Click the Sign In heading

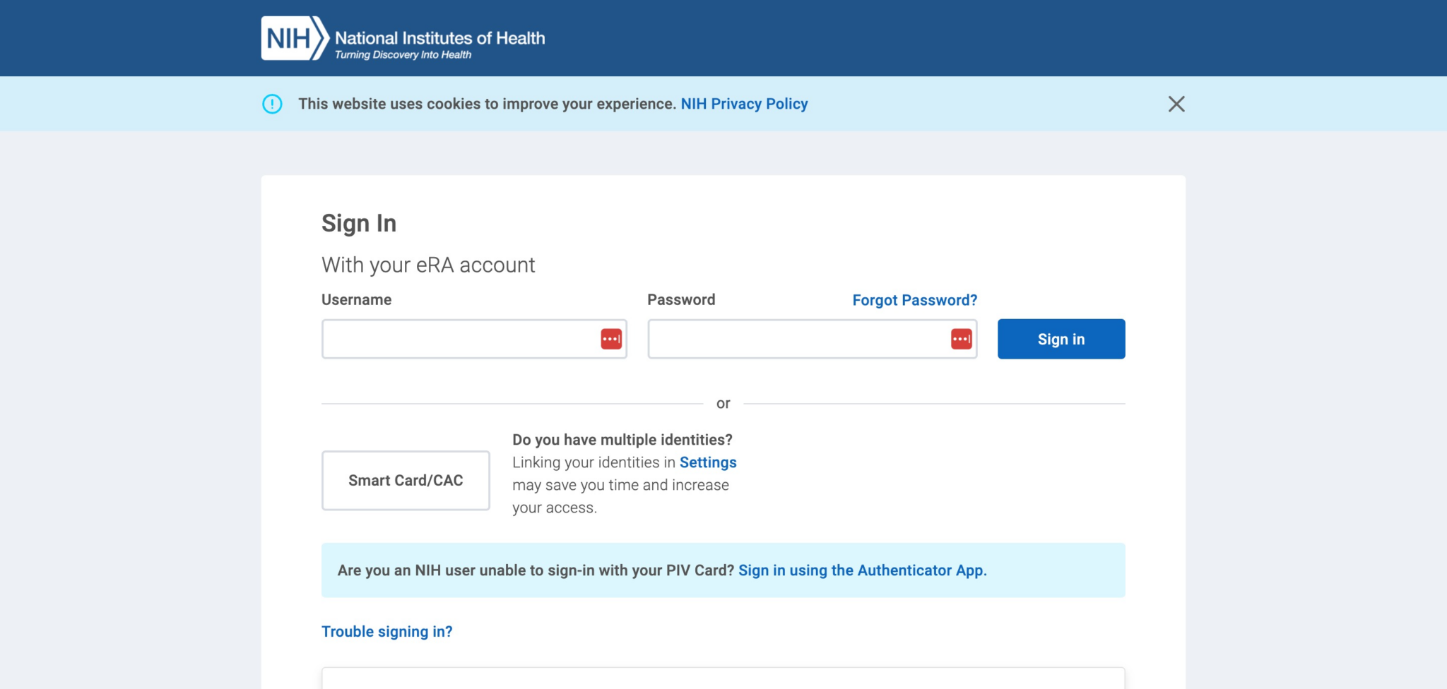click(x=359, y=223)
